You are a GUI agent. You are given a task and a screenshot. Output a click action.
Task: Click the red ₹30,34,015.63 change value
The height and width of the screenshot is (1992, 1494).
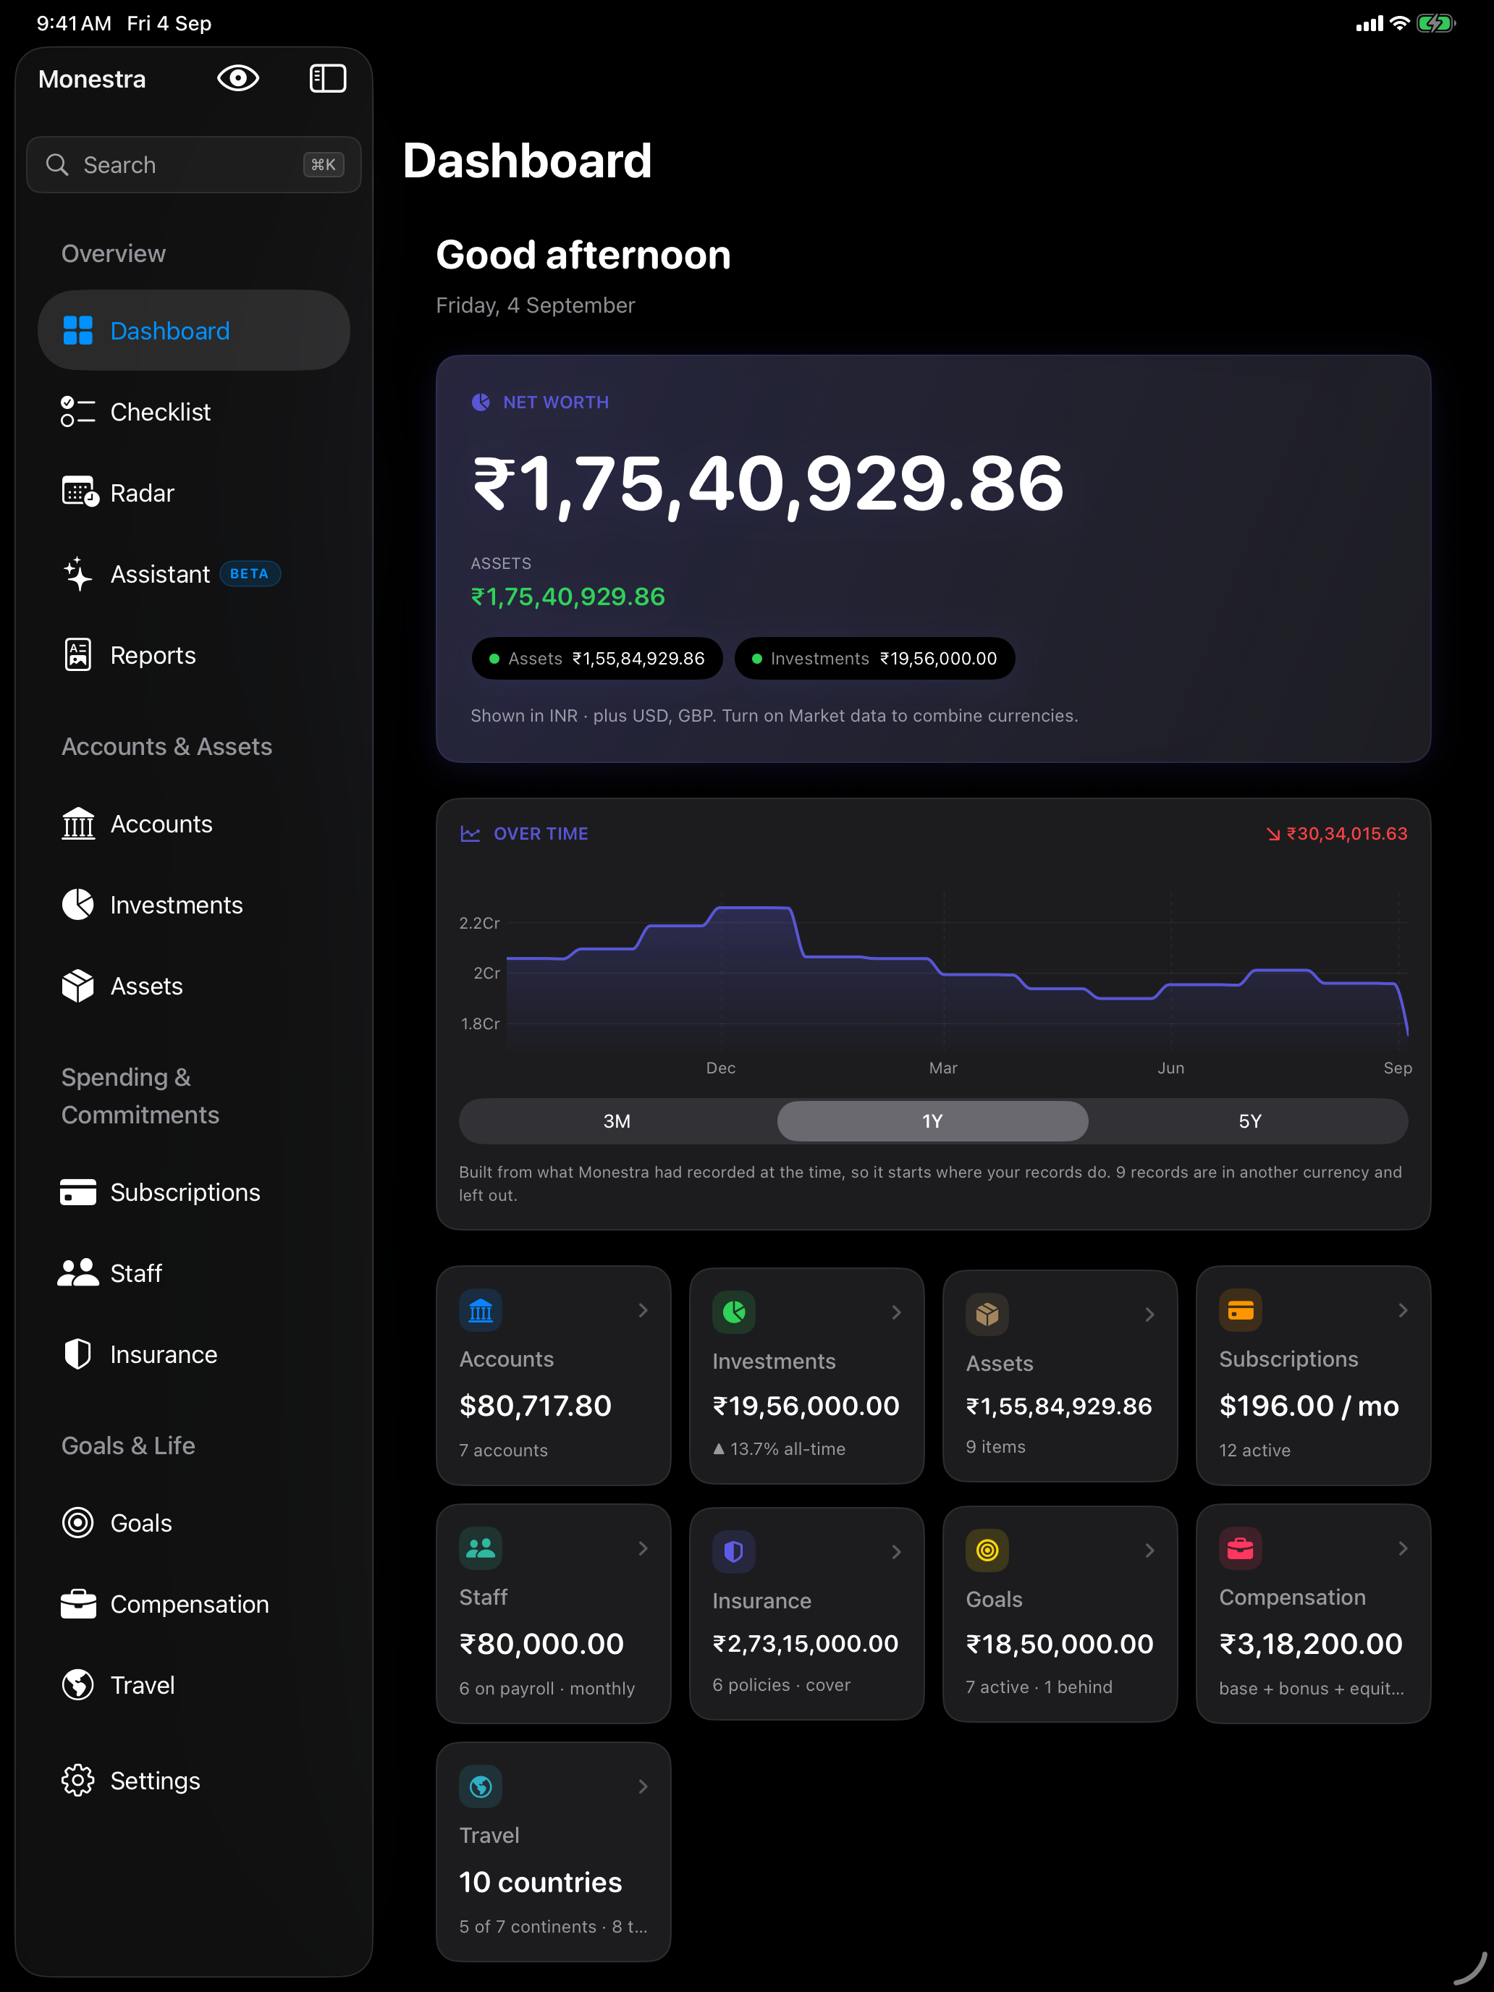click(1346, 834)
